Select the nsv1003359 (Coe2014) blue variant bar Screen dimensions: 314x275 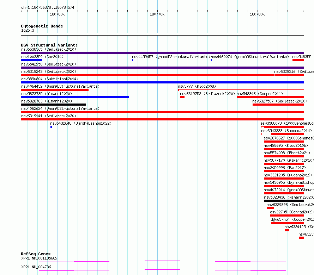point(31,60)
